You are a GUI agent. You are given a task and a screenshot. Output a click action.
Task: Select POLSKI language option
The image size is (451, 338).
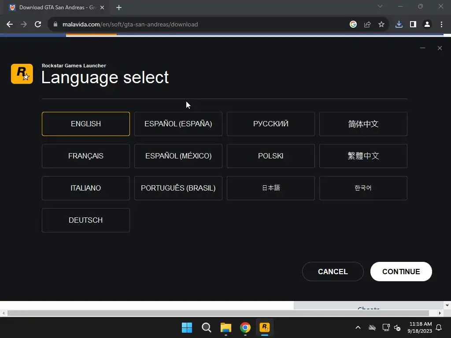point(271,156)
